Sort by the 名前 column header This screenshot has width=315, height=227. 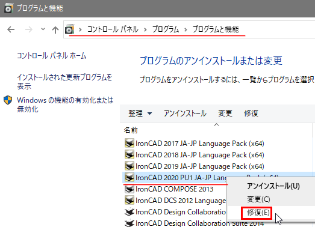point(131,130)
